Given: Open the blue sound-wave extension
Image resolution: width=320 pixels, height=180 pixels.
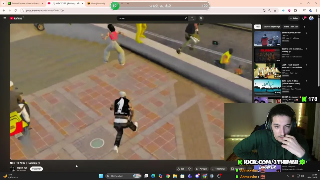Looking at the screenshot, I should pos(283,10).
